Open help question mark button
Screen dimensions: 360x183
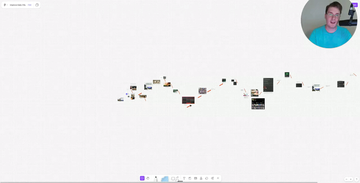pos(356,179)
